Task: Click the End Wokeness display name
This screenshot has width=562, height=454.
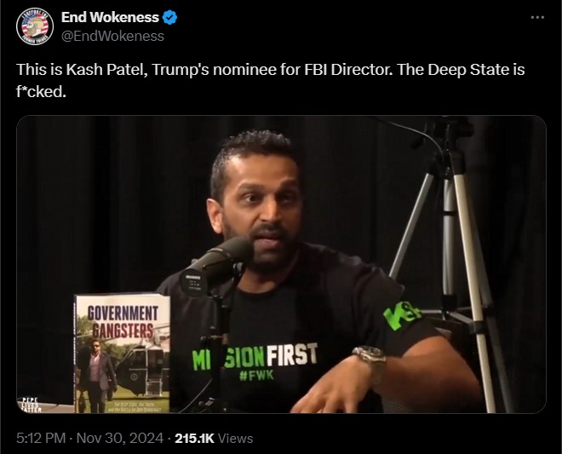Action: pos(110,17)
